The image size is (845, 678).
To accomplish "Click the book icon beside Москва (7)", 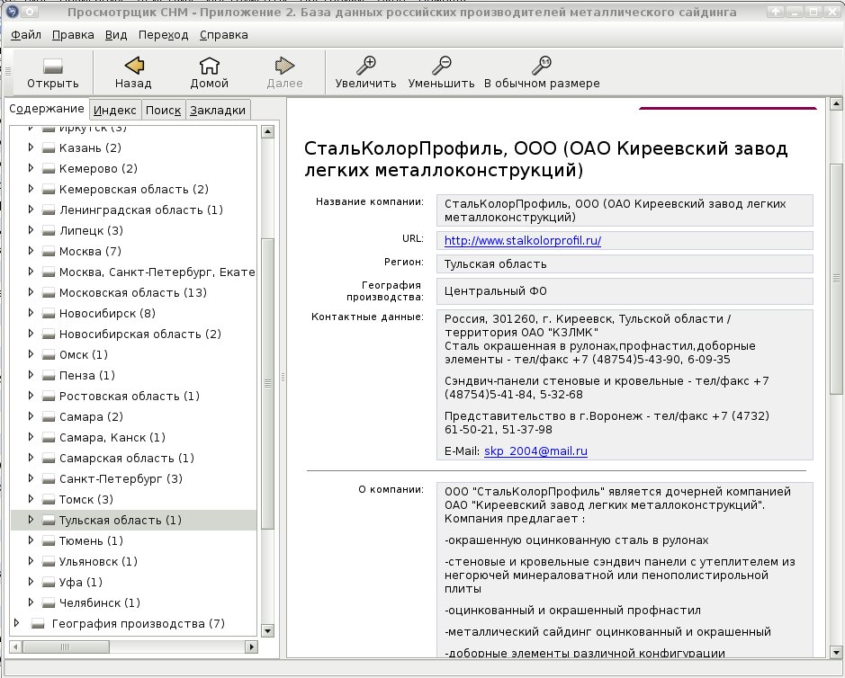I will pyautogui.click(x=49, y=252).
